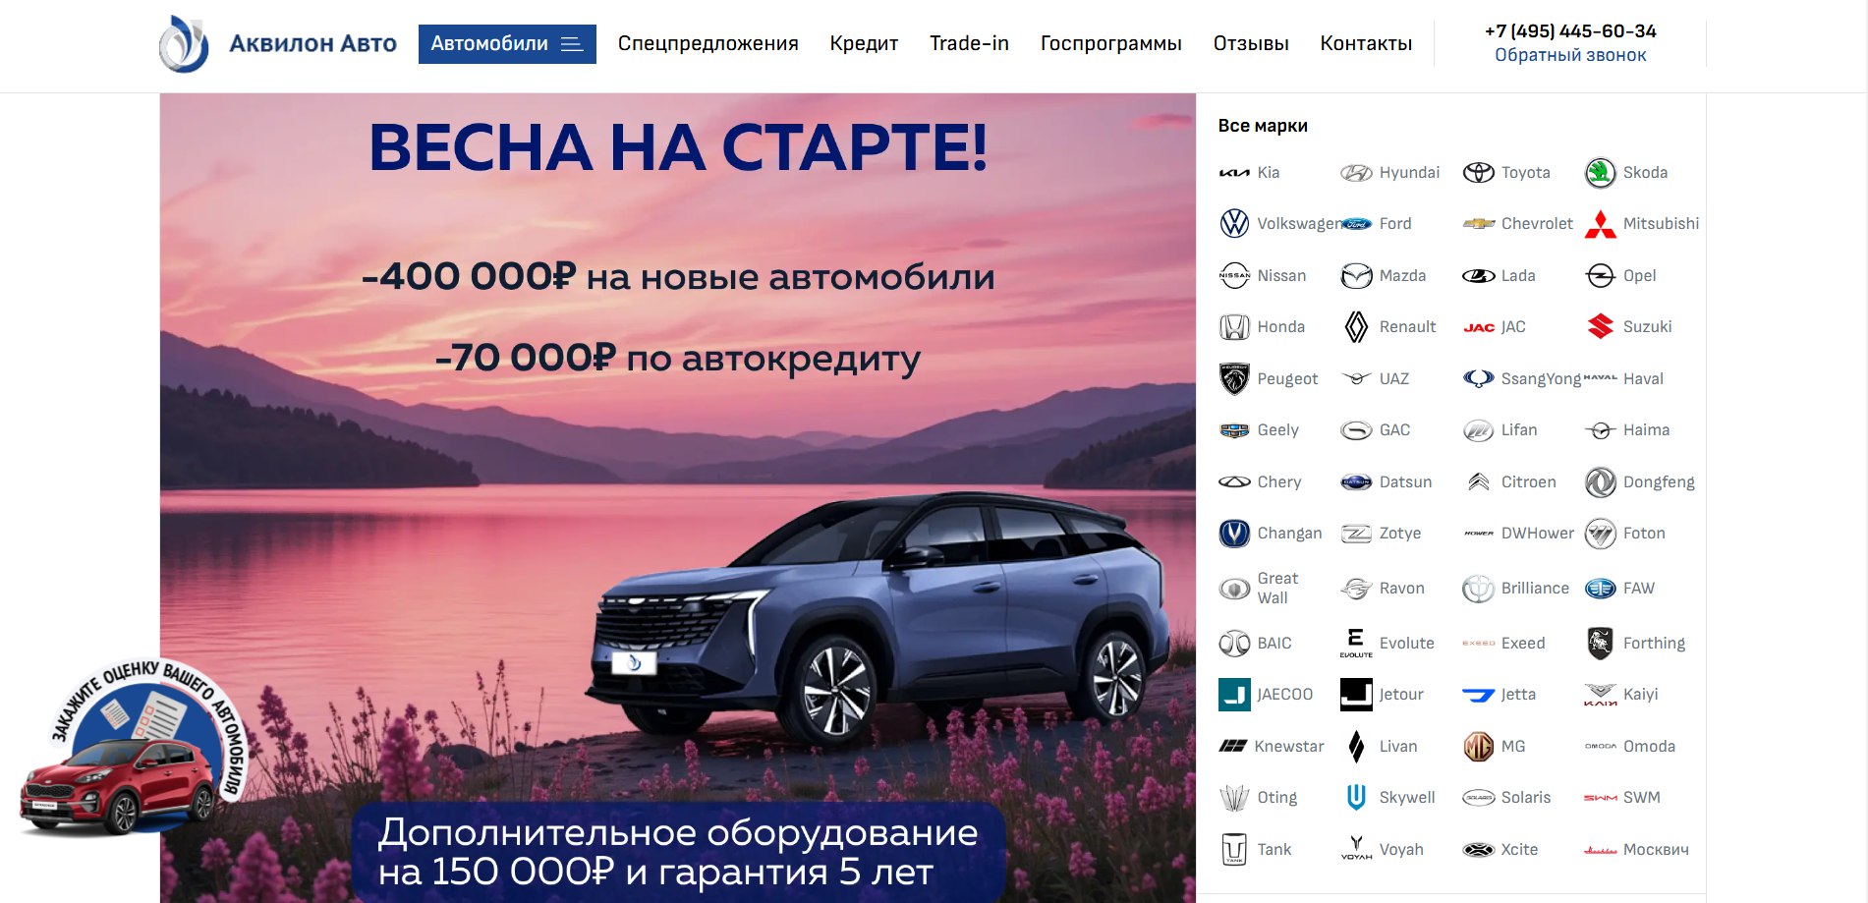Viewport: 1868px width, 903px height.
Task: Open the Great Wall brand link
Action: point(1259,589)
